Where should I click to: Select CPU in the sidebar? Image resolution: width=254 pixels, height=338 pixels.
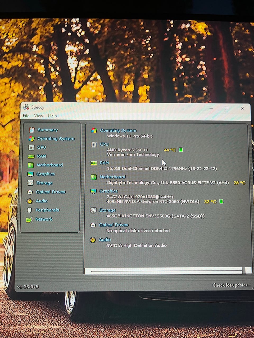[x=42, y=147]
